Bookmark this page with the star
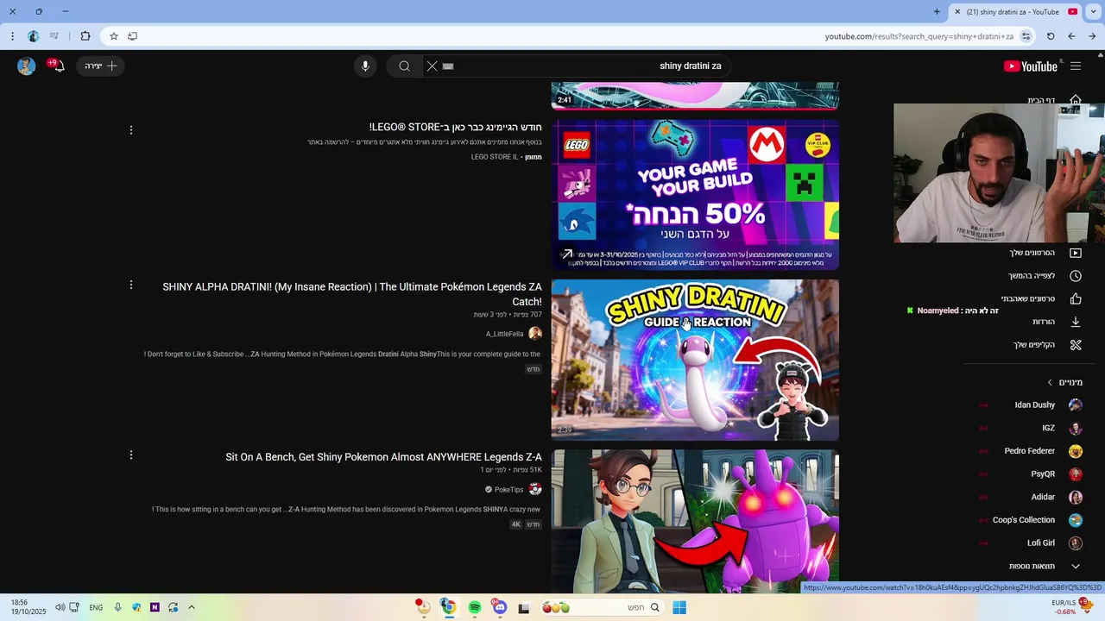Viewport: 1105px width, 621px height. [113, 36]
